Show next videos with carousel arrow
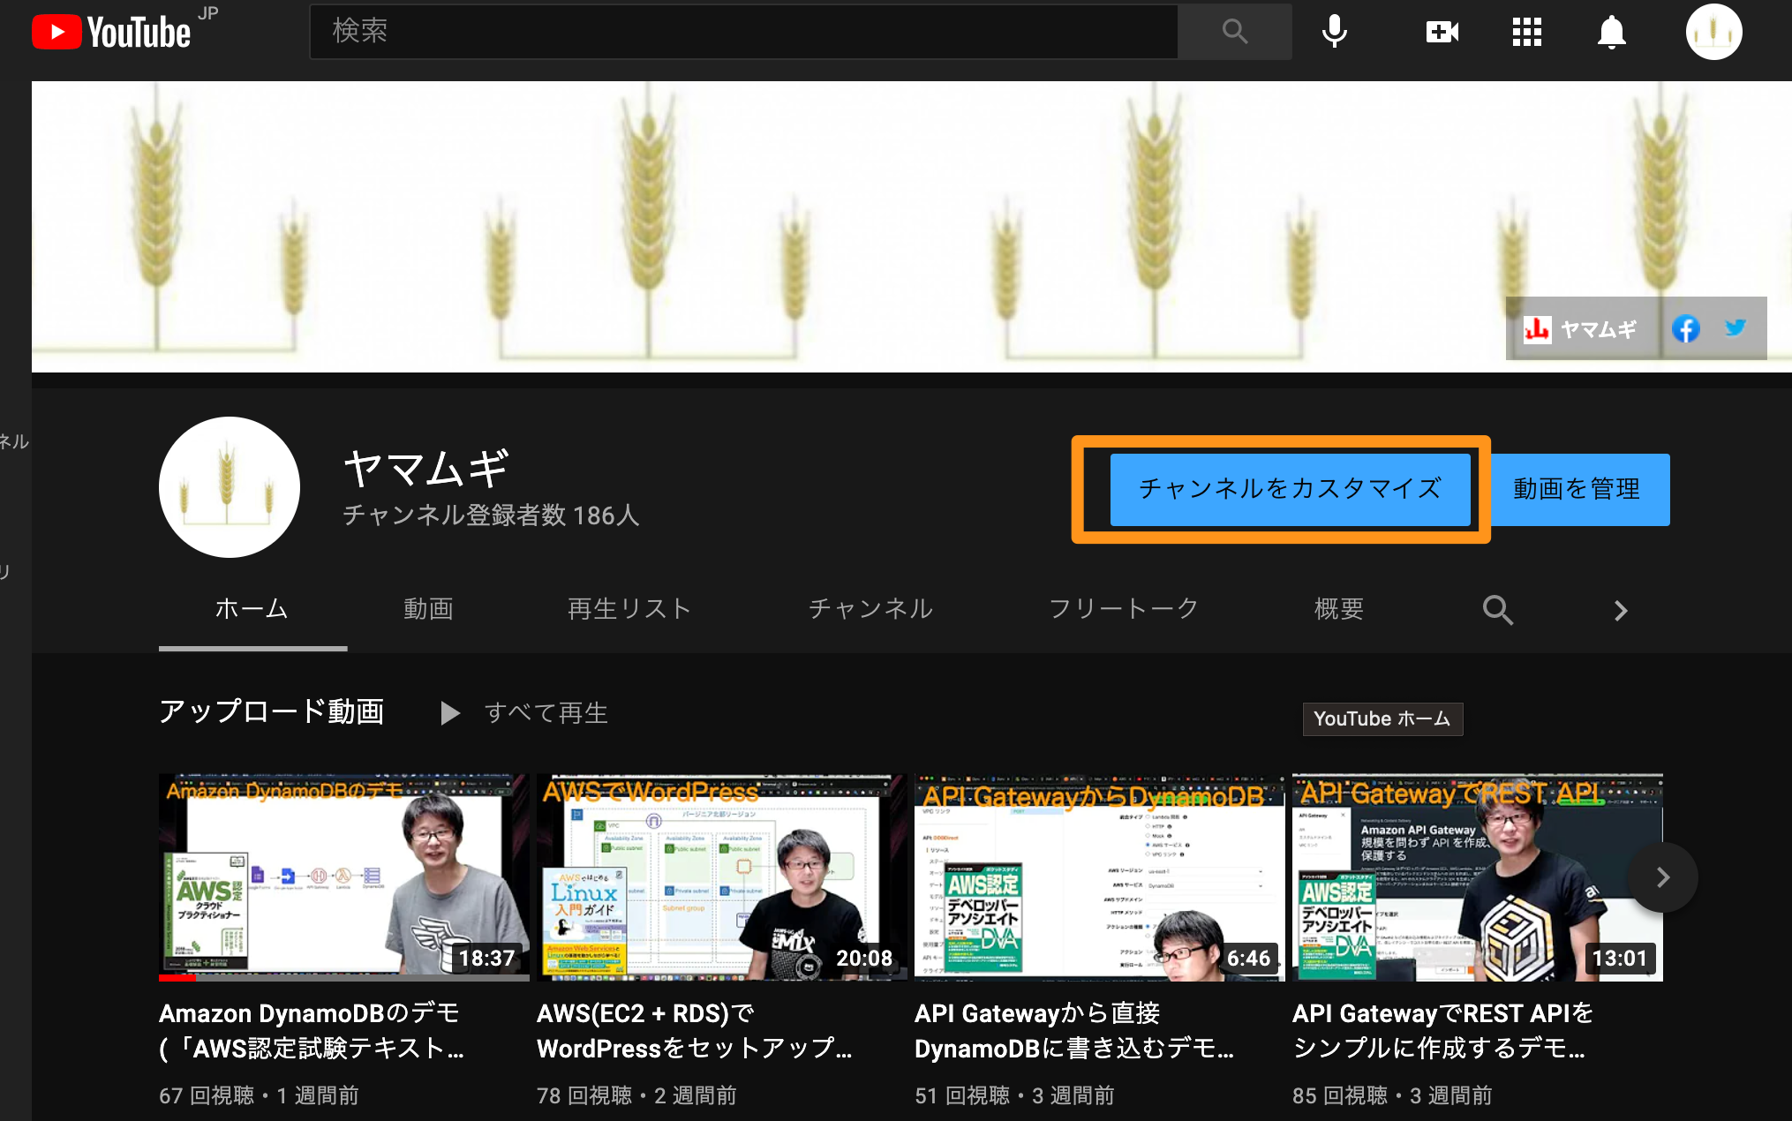The width and height of the screenshot is (1792, 1121). pos(1662,877)
